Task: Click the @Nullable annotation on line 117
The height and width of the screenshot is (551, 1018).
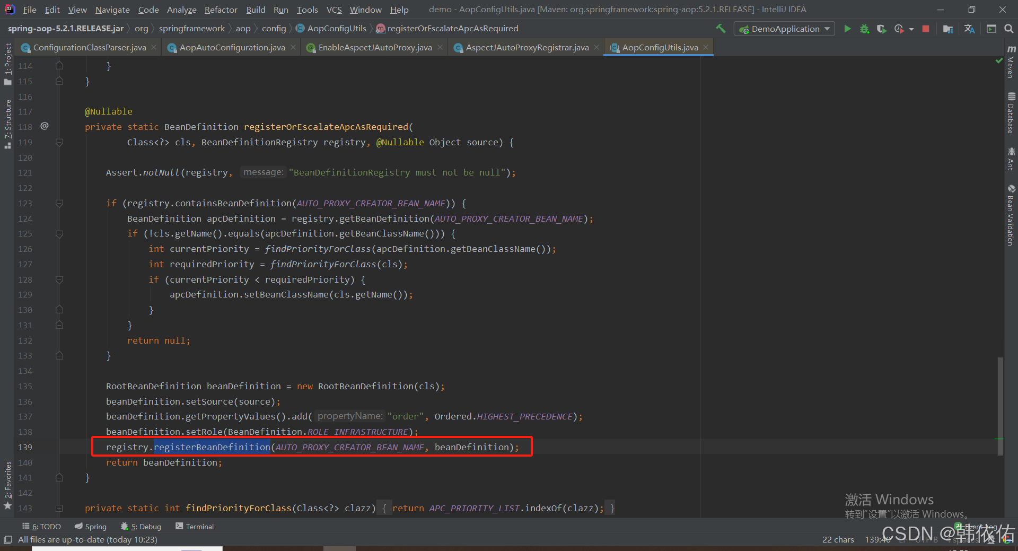Action: coord(109,111)
